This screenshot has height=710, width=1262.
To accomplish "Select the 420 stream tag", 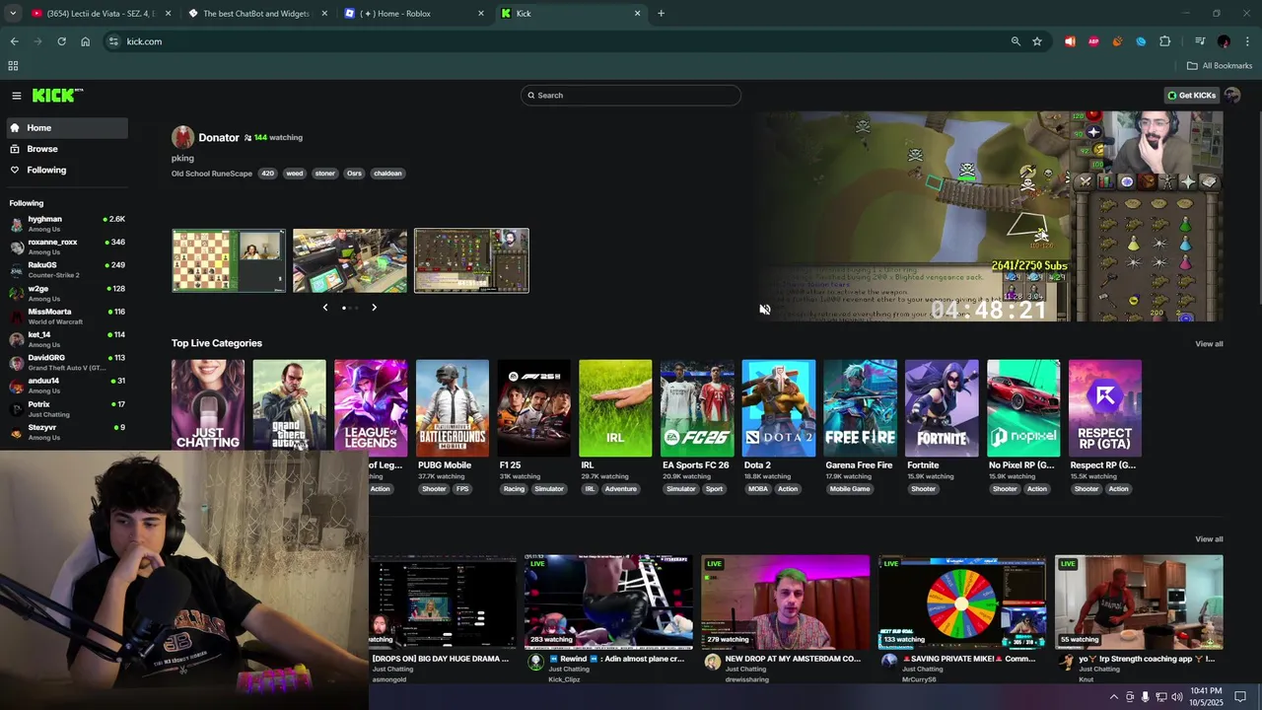I will tap(267, 174).
